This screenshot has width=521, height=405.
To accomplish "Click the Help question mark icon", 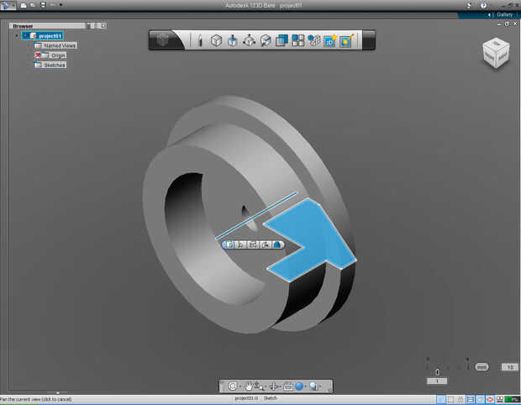I will click(x=483, y=5).
